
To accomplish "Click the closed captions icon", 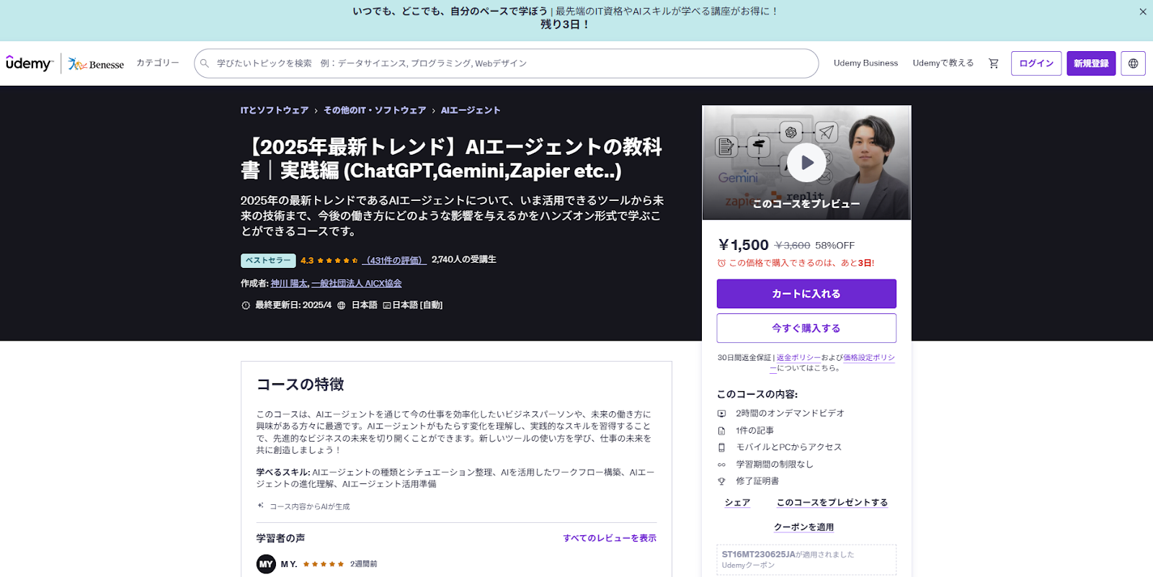I will [x=387, y=305].
